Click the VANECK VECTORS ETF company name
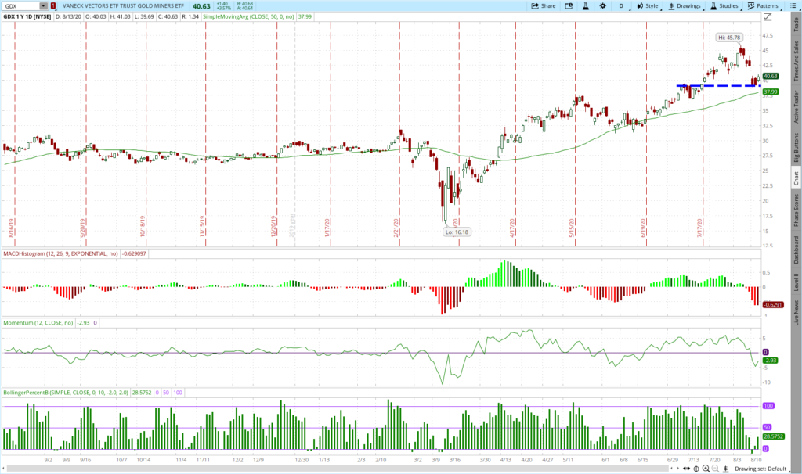Screen dimensions: 802x474 (123, 6)
